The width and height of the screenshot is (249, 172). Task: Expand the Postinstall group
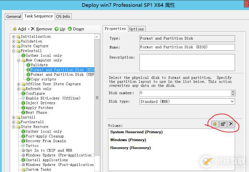click(x=14, y=122)
